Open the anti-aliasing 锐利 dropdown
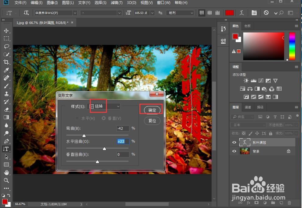Image resolution: width=302 pixels, height=208 pixels. coord(180,13)
